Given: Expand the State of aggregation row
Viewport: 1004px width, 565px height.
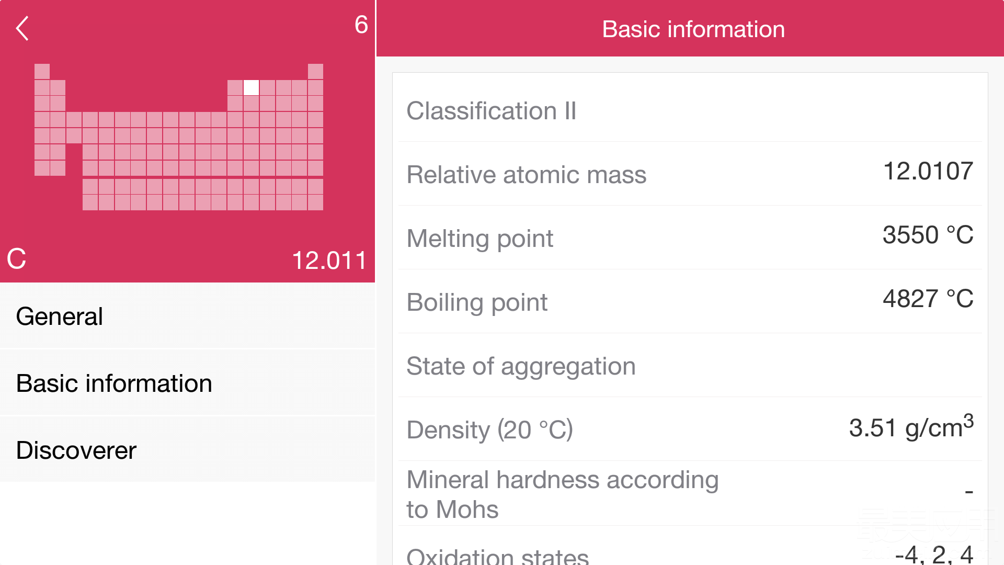Looking at the screenshot, I should coord(690,366).
